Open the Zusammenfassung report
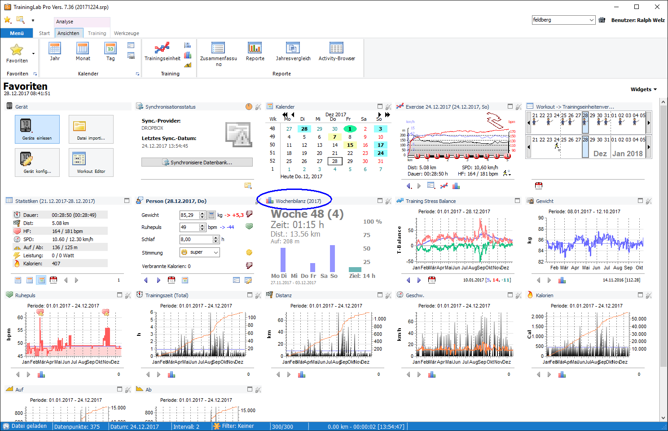The image size is (668, 431). click(219, 54)
